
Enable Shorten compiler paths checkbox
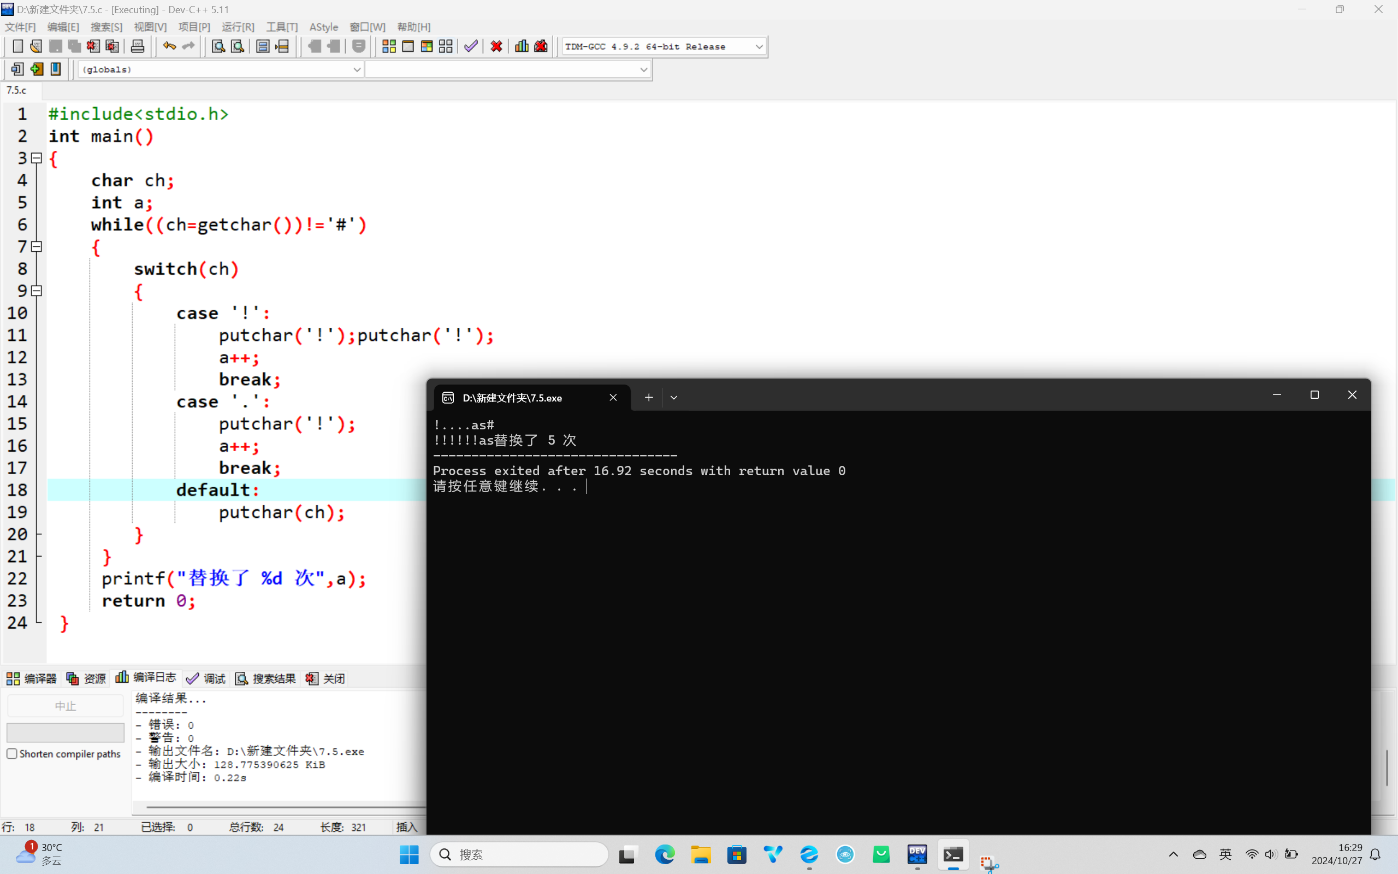12,754
